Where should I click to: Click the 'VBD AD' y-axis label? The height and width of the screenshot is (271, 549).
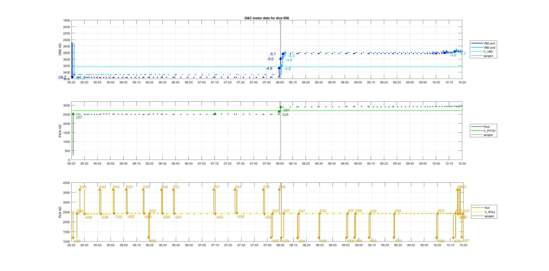tap(60, 50)
